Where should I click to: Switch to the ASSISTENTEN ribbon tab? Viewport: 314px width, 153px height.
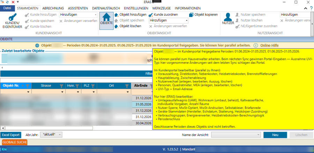[x=78, y=8]
